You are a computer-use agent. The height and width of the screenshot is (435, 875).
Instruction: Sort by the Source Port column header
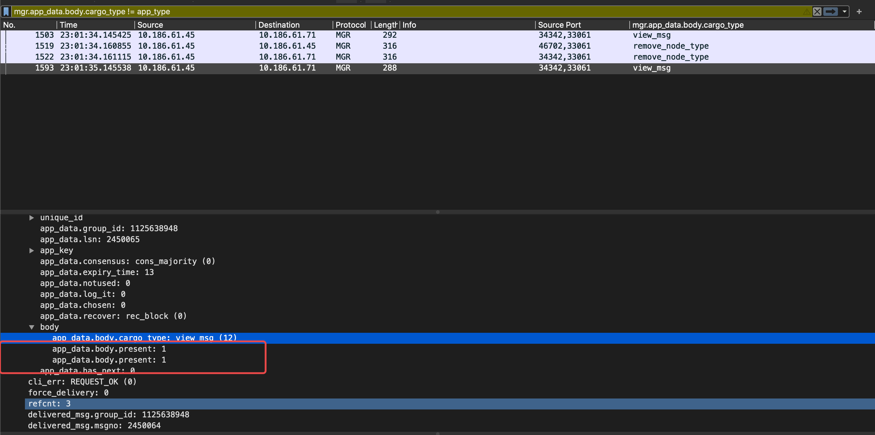point(559,25)
